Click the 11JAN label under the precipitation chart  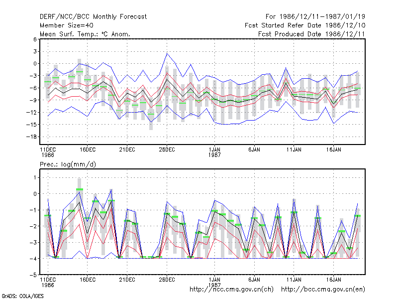pos(294,280)
